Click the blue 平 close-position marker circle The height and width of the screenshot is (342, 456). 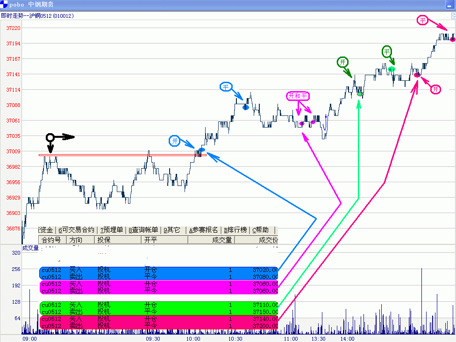pos(226,87)
